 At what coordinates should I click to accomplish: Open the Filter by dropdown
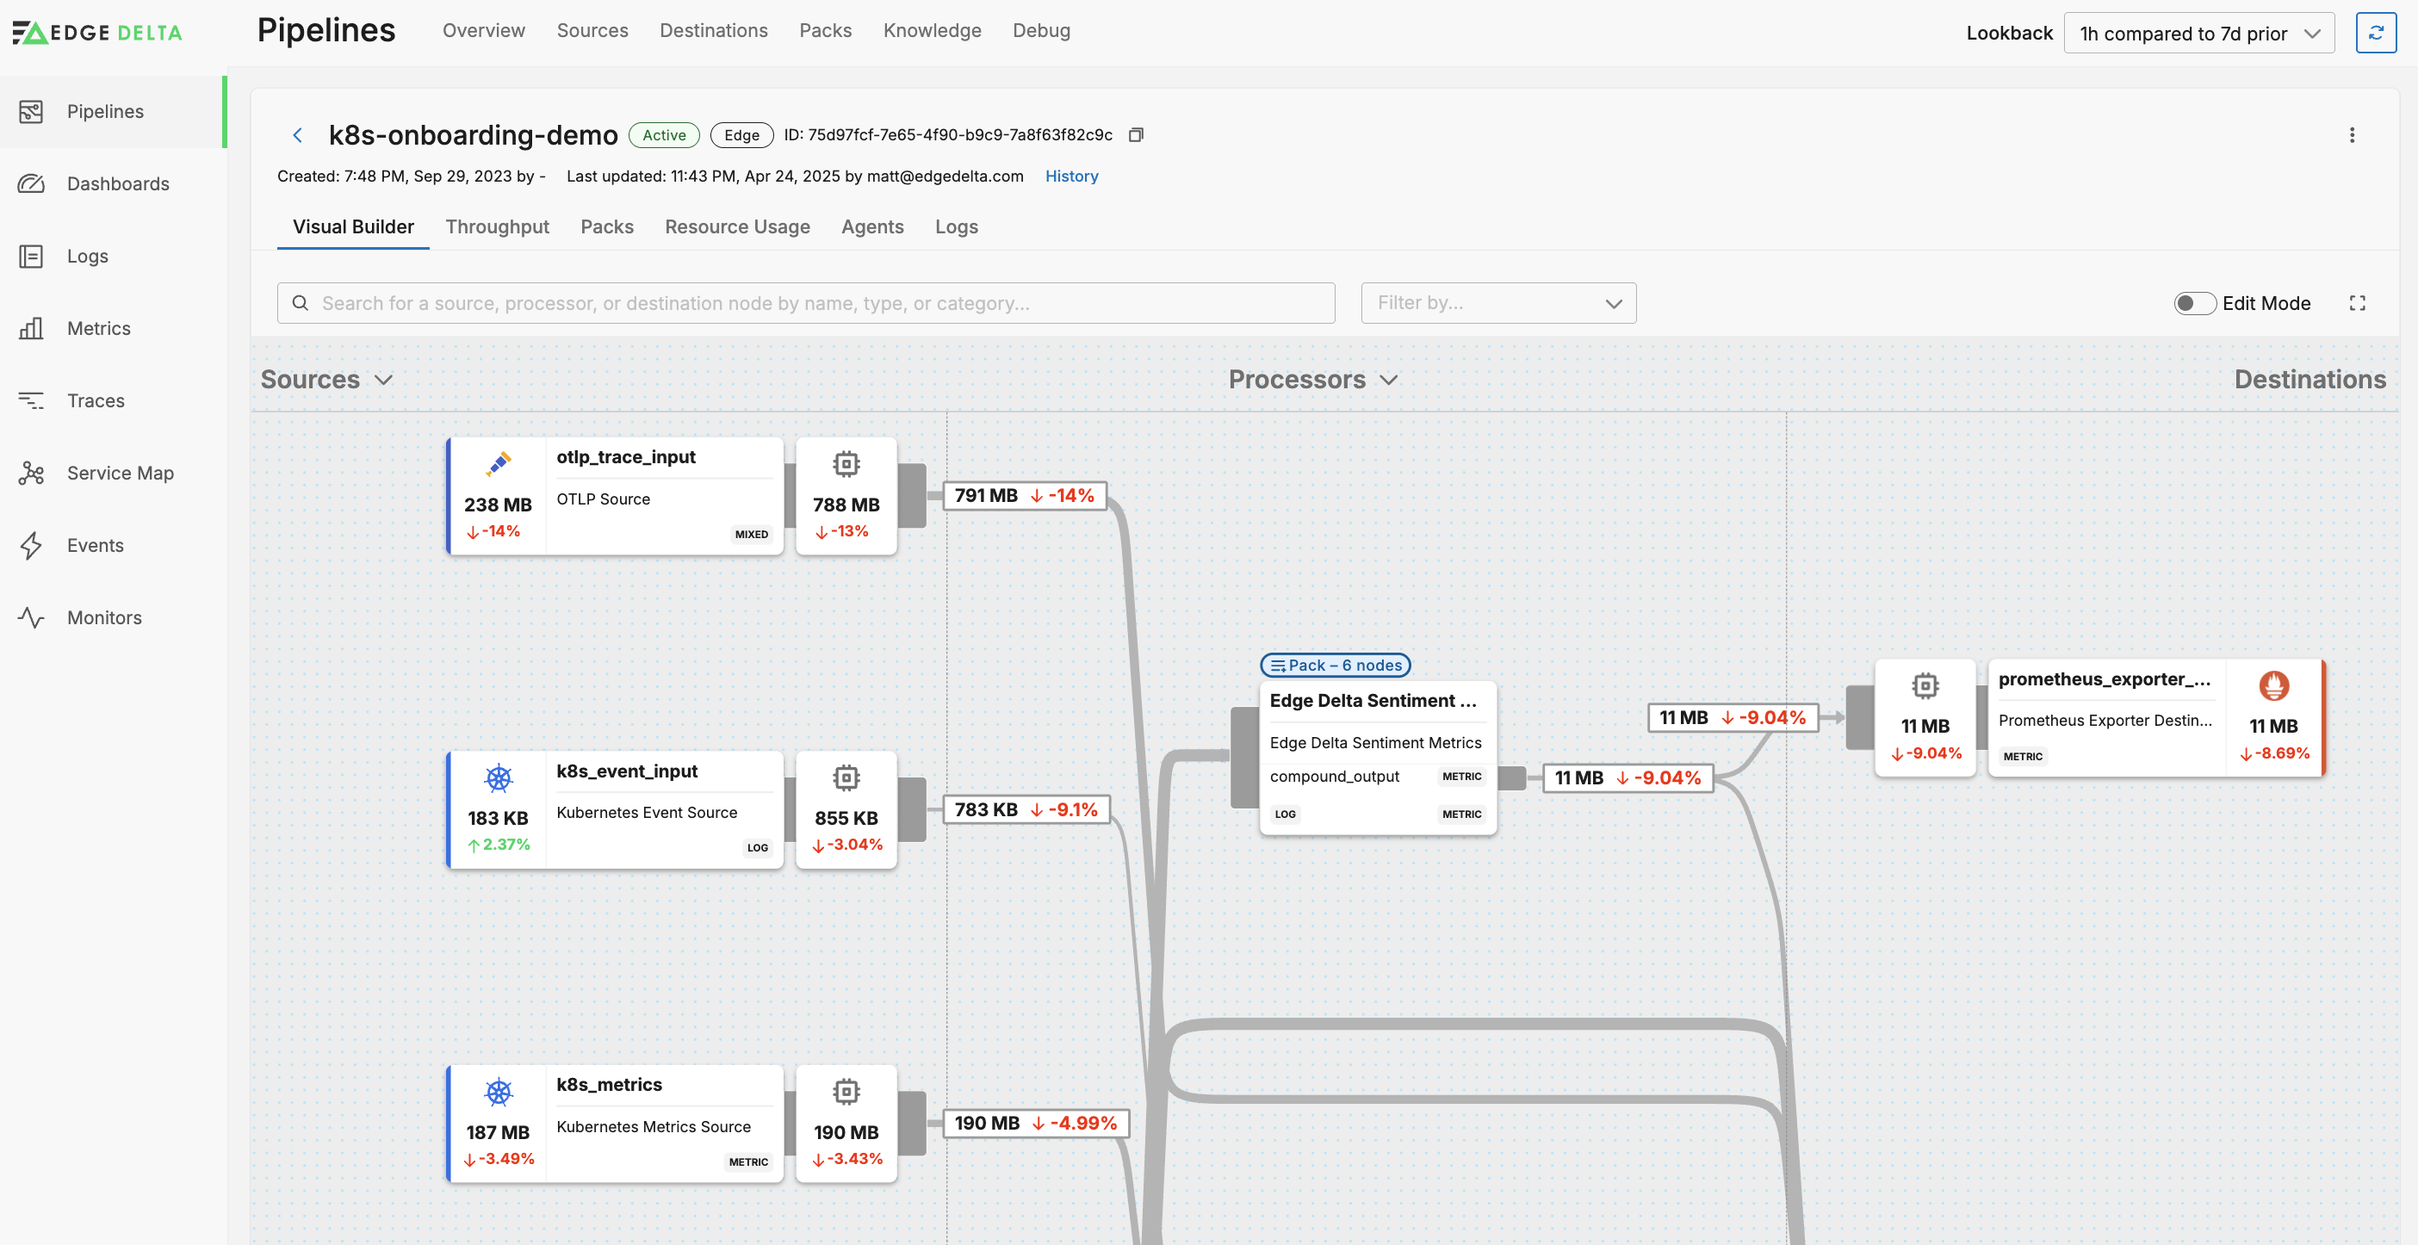[1498, 303]
